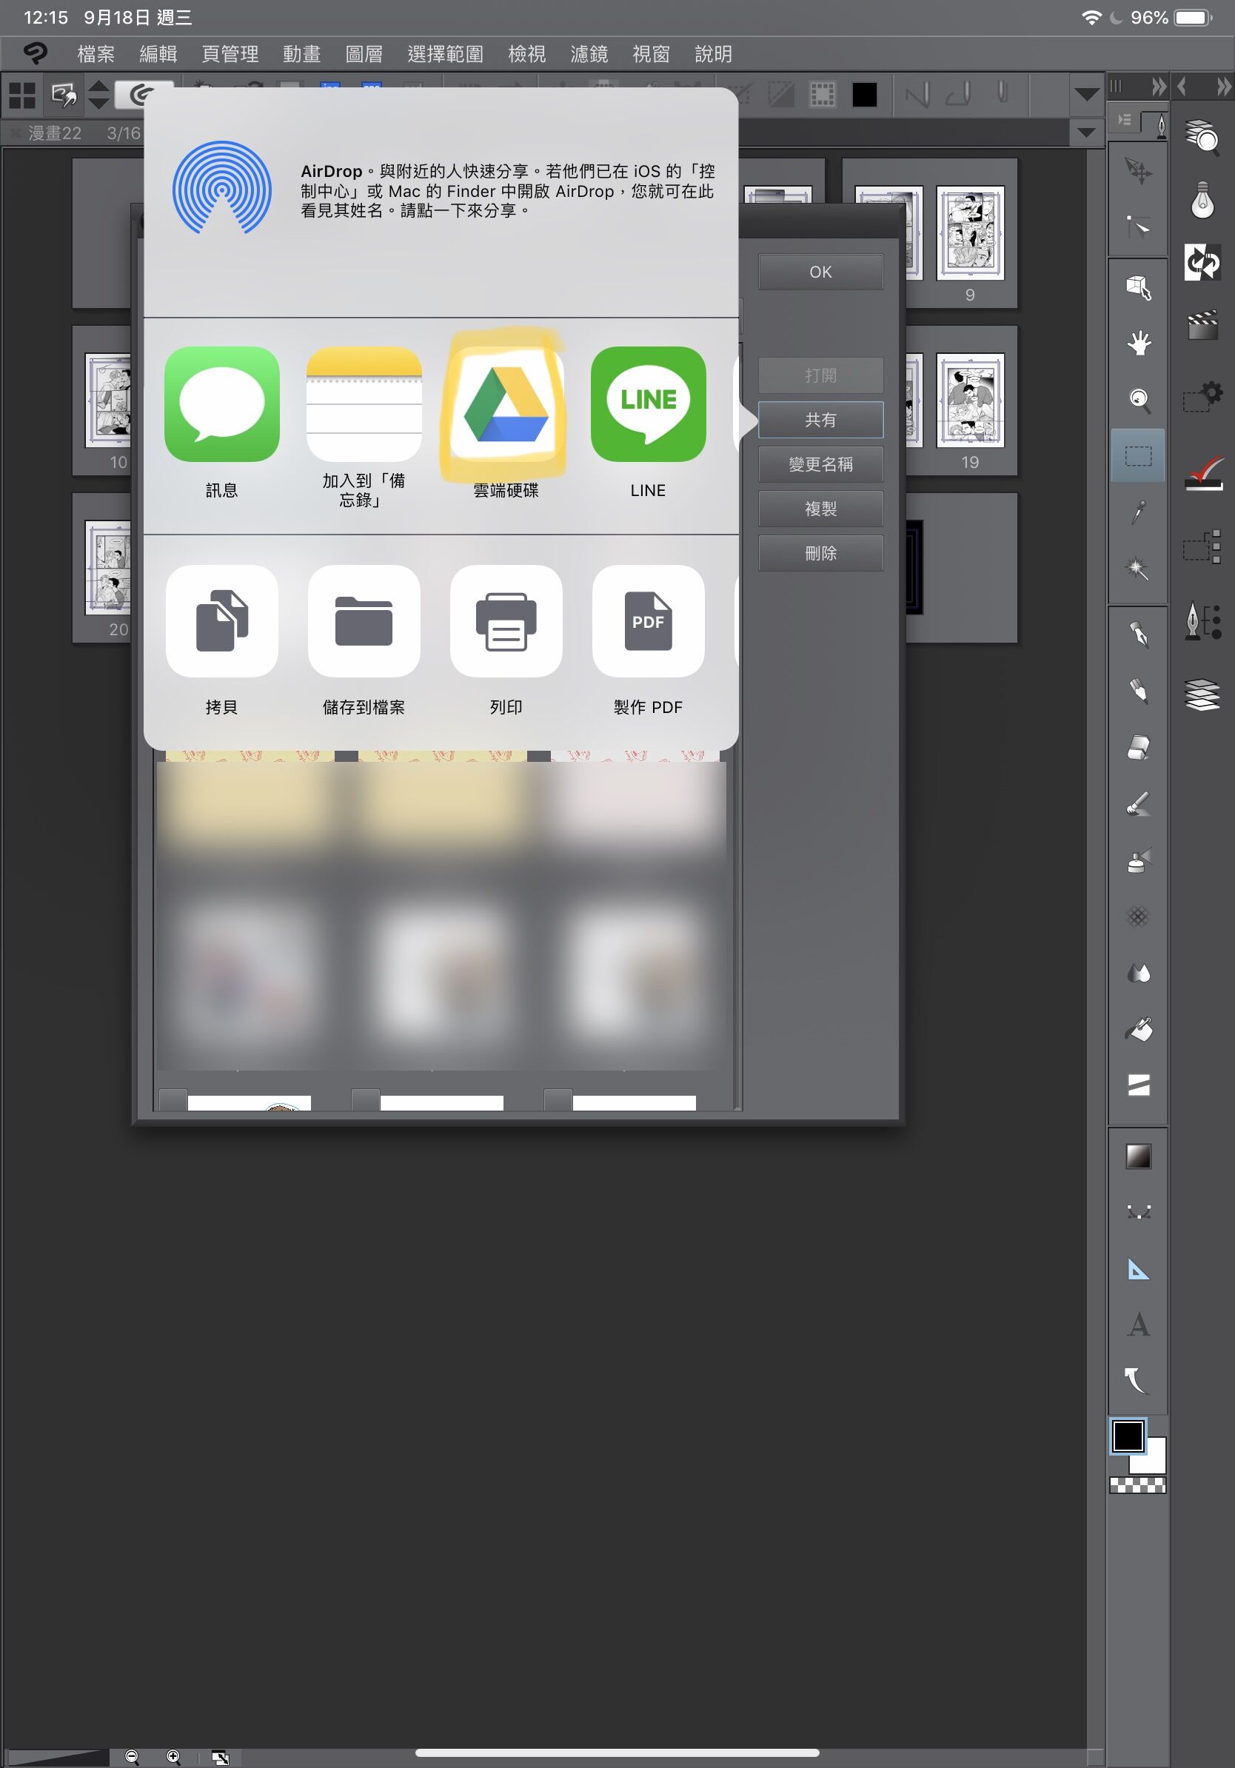Tap the Clip Studio logo icon
1235x1768 pixels.
36,53
